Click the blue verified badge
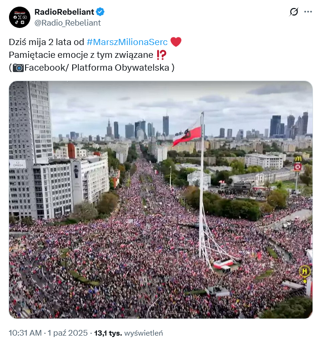Image resolution: width=322 pixels, height=347 pixels. coord(100,12)
